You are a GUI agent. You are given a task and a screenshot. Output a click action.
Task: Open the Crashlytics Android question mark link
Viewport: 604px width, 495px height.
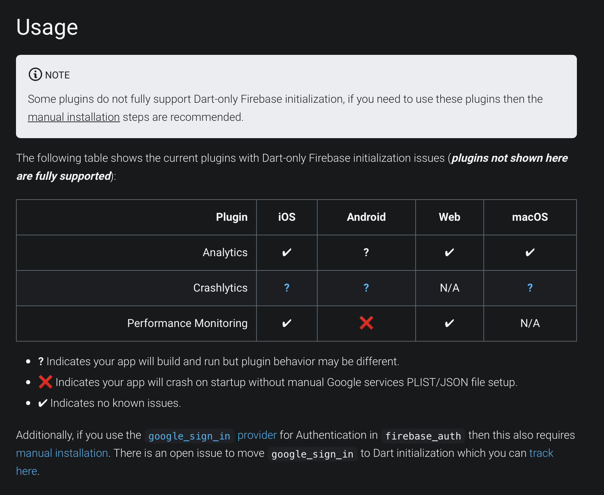(x=366, y=288)
